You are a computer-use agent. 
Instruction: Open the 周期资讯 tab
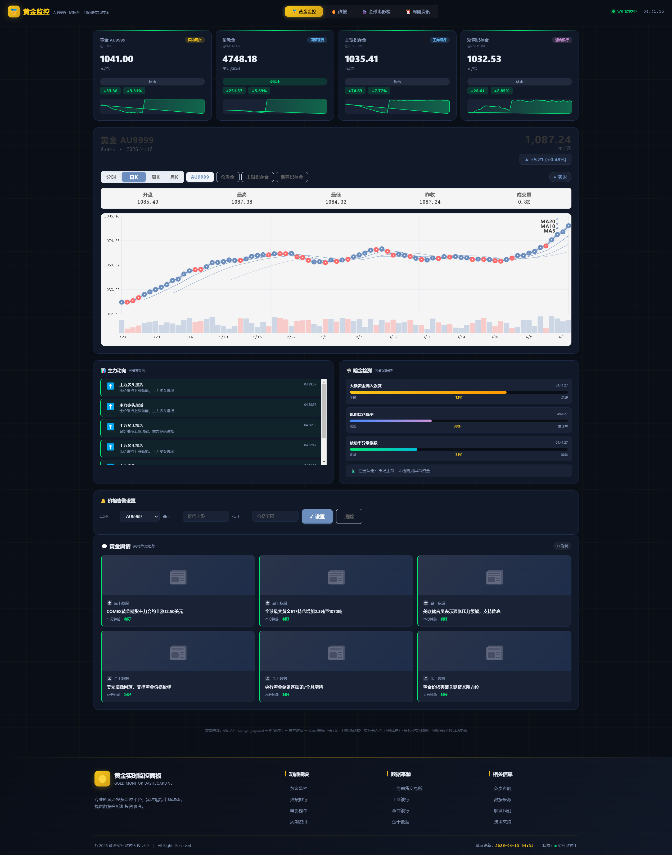418,12
